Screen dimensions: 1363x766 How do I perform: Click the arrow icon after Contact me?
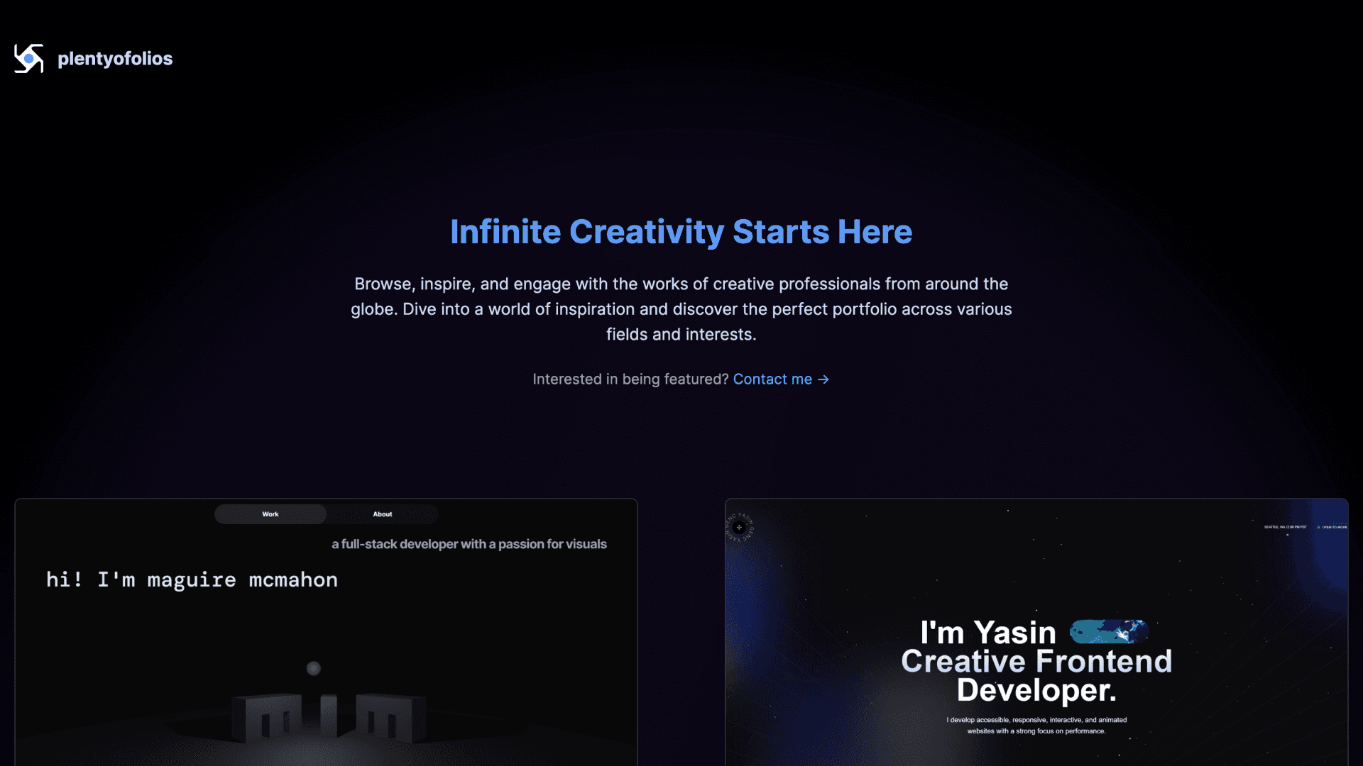[823, 379]
